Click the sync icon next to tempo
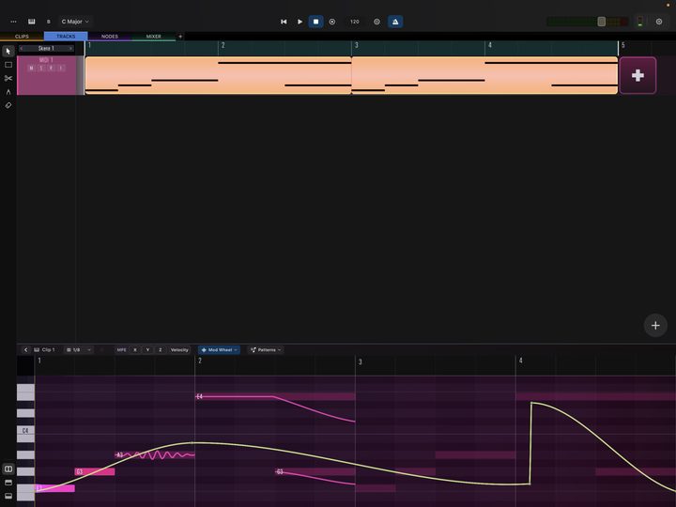The image size is (676, 507). 376,22
